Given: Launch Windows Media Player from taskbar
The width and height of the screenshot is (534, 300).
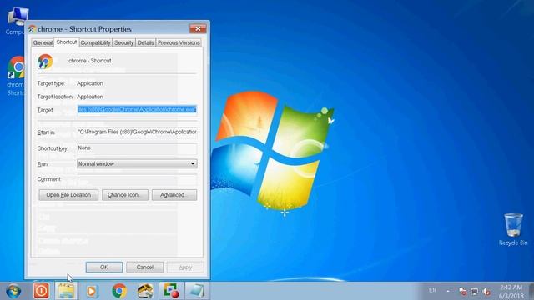Looking at the screenshot, I should pyautogui.click(x=92, y=291).
